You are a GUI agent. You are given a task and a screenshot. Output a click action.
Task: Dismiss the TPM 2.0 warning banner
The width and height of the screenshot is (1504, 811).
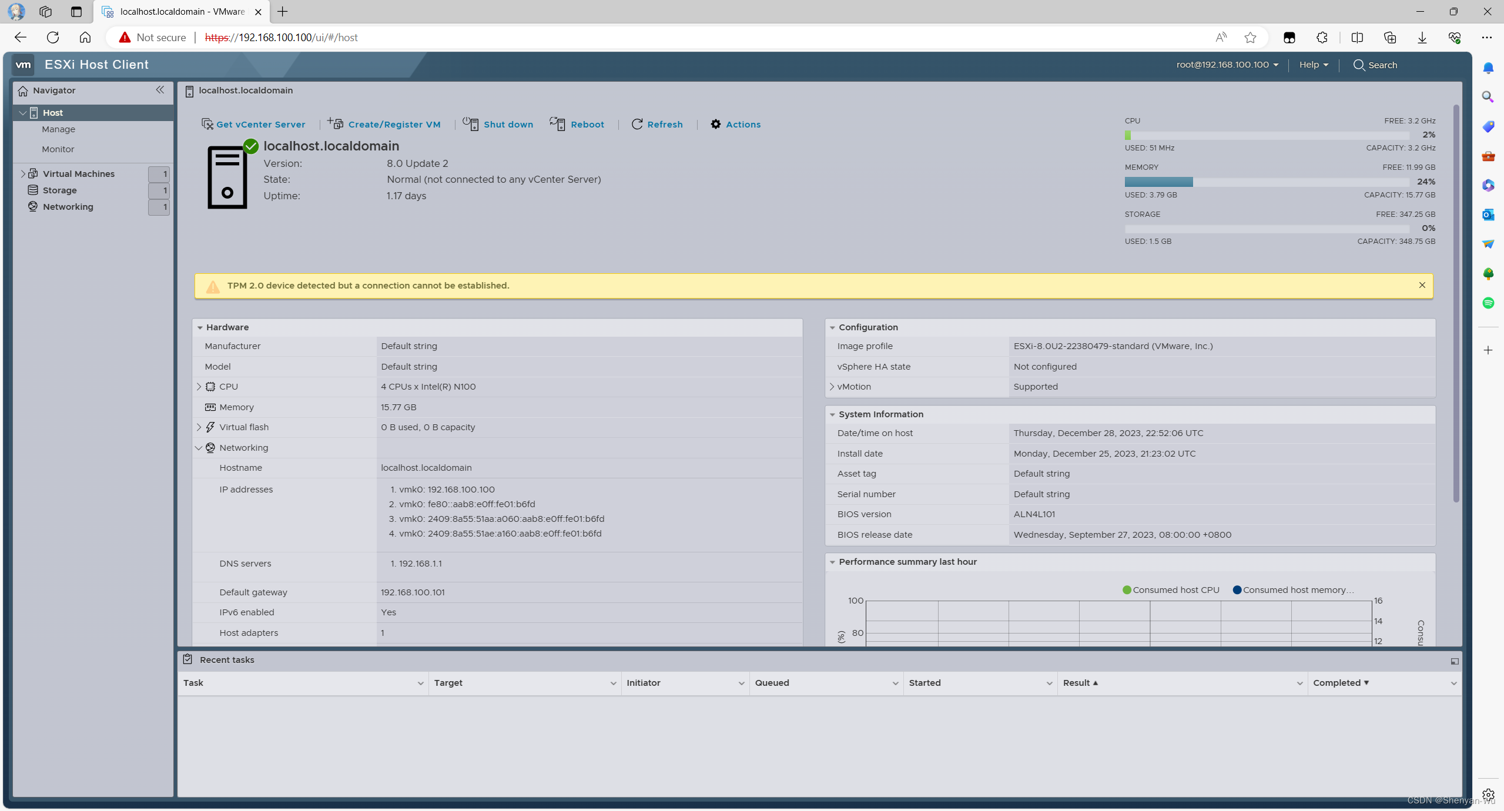pos(1422,285)
